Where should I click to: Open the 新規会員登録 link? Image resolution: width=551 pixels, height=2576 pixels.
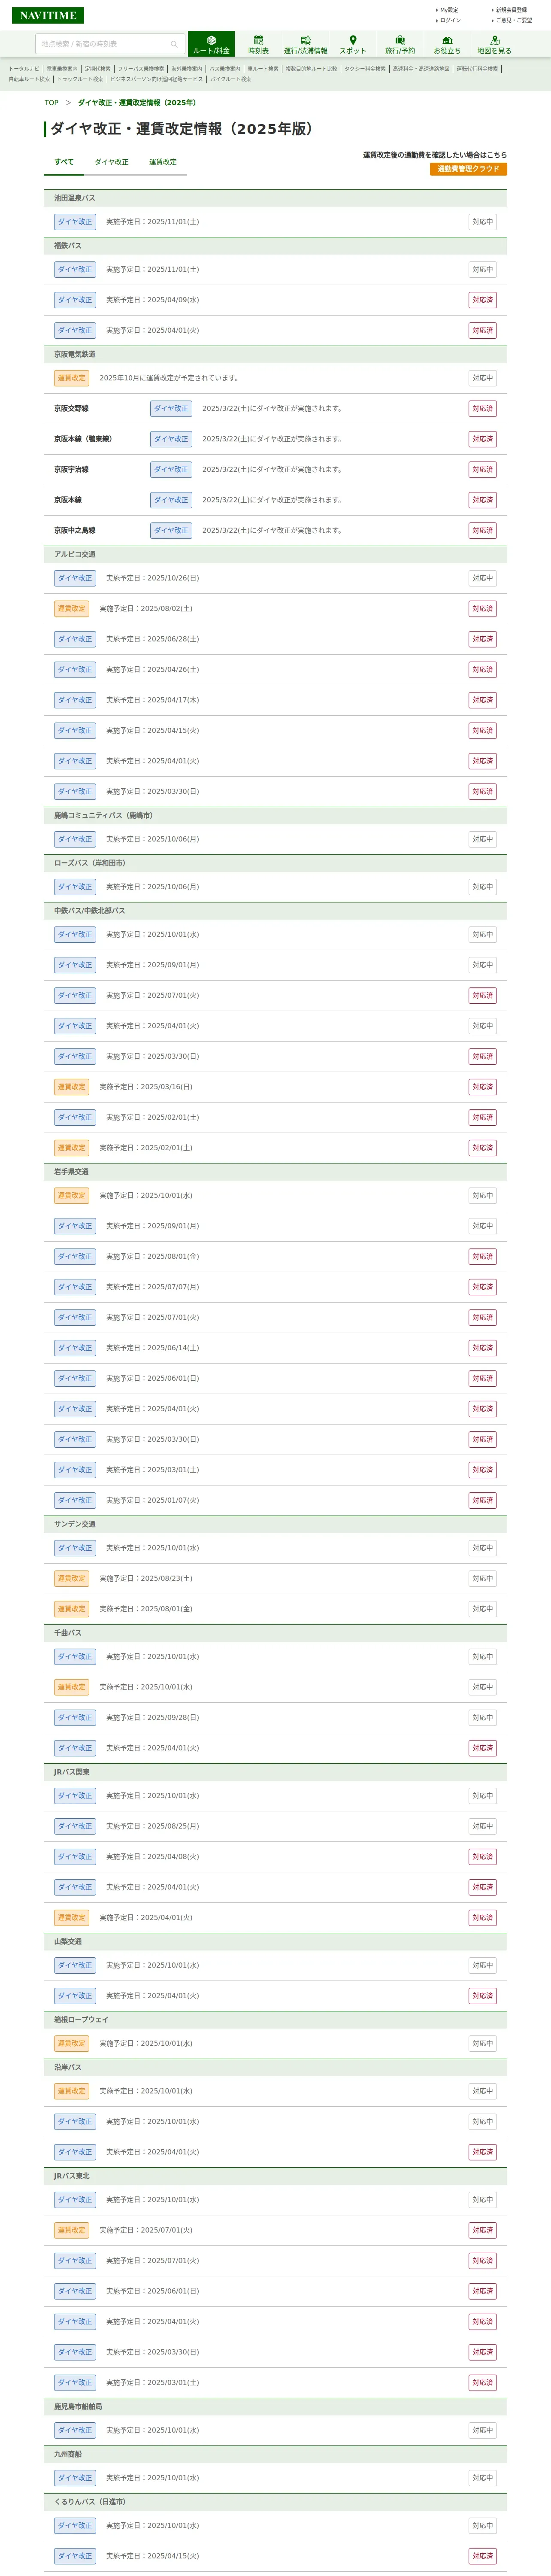pyautogui.click(x=511, y=10)
